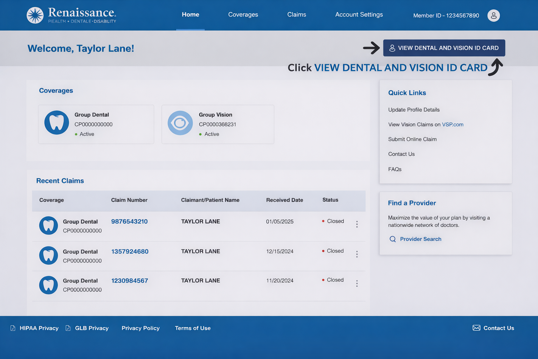The width and height of the screenshot is (538, 359).
Task: Click the GLB Privacy document icon
Action: [68, 328]
